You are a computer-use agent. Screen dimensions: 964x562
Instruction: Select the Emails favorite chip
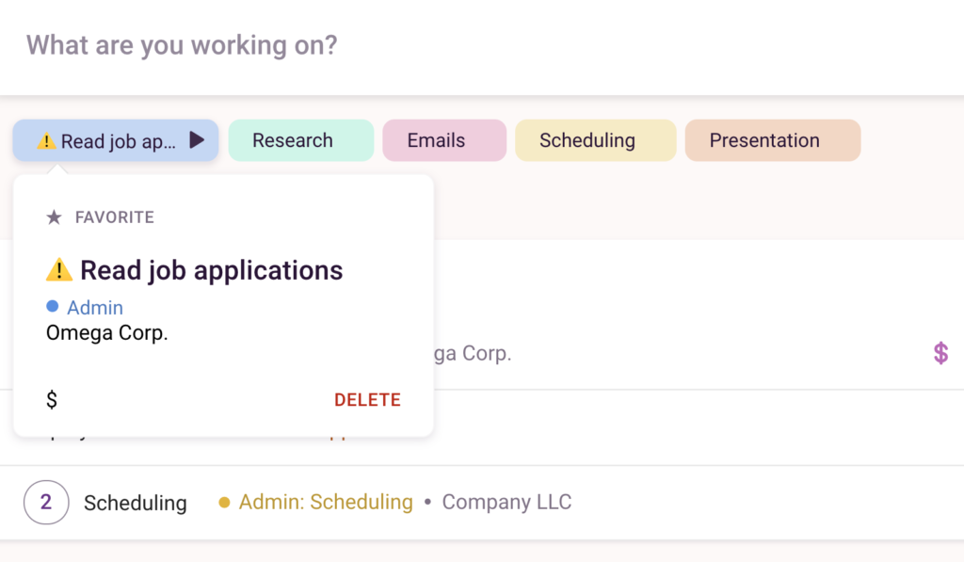[x=436, y=140]
